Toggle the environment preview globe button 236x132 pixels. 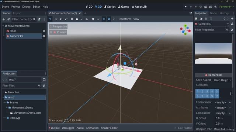[x=109, y=19]
